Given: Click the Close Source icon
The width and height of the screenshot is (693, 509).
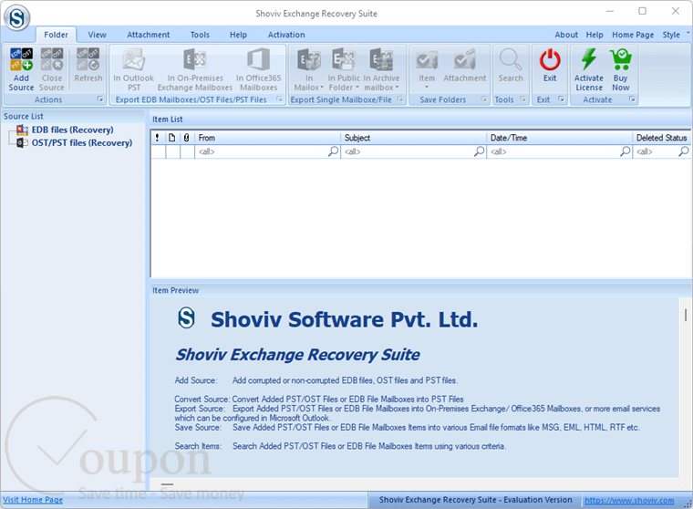Looking at the screenshot, I should [52, 59].
